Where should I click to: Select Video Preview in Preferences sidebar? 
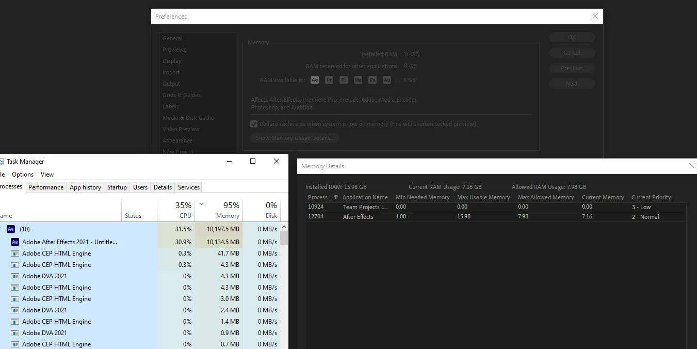click(181, 129)
